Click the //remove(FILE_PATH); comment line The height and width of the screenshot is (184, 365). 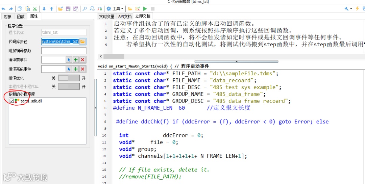(150, 177)
